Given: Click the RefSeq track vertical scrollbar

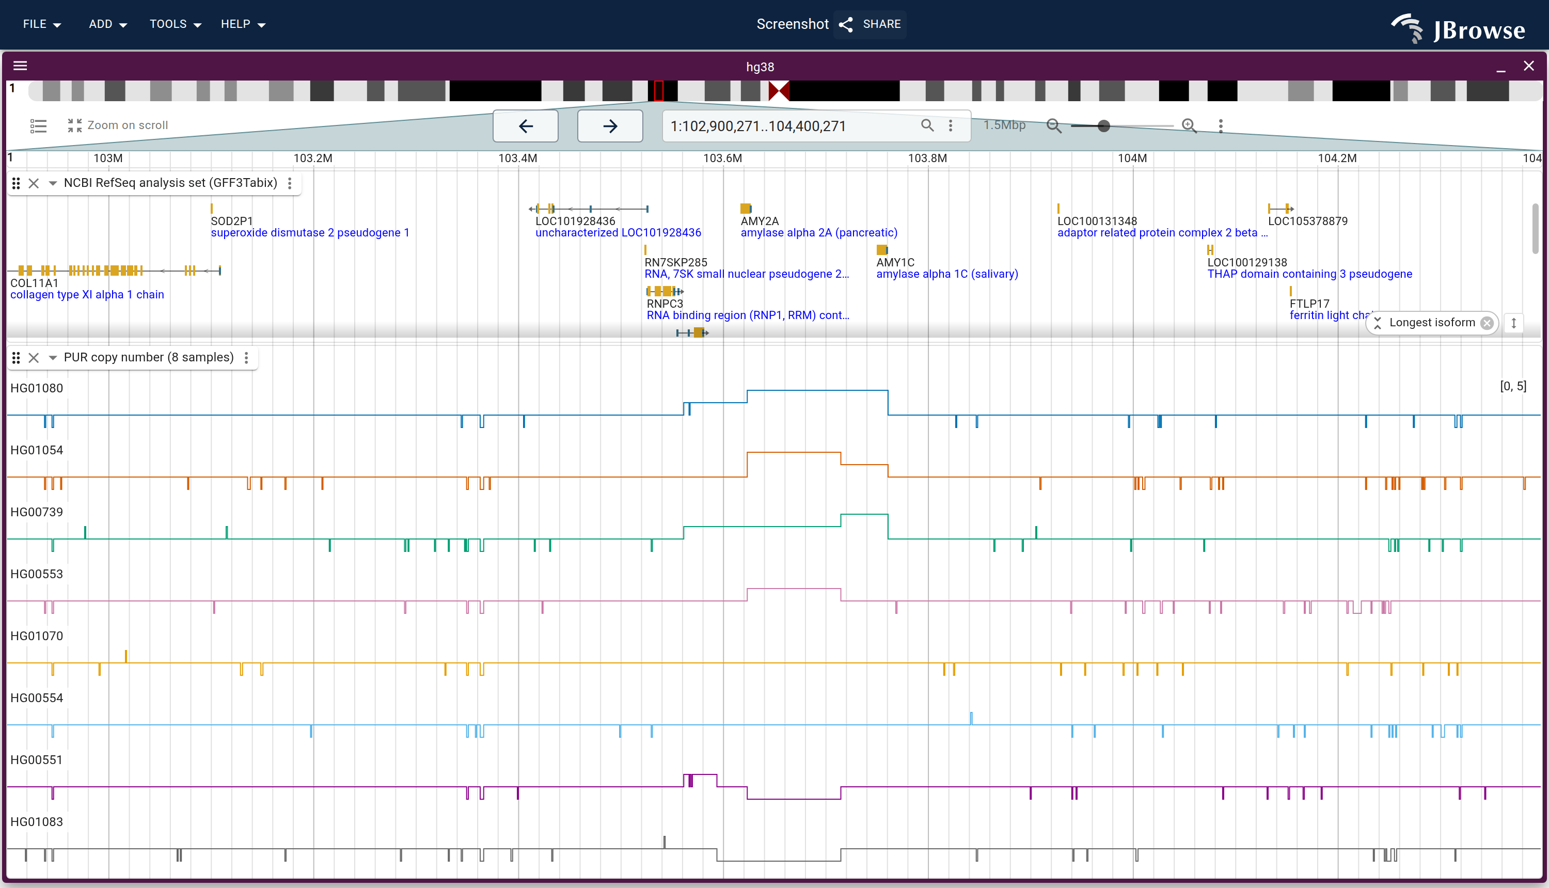Looking at the screenshot, I should click(1535, 229).
